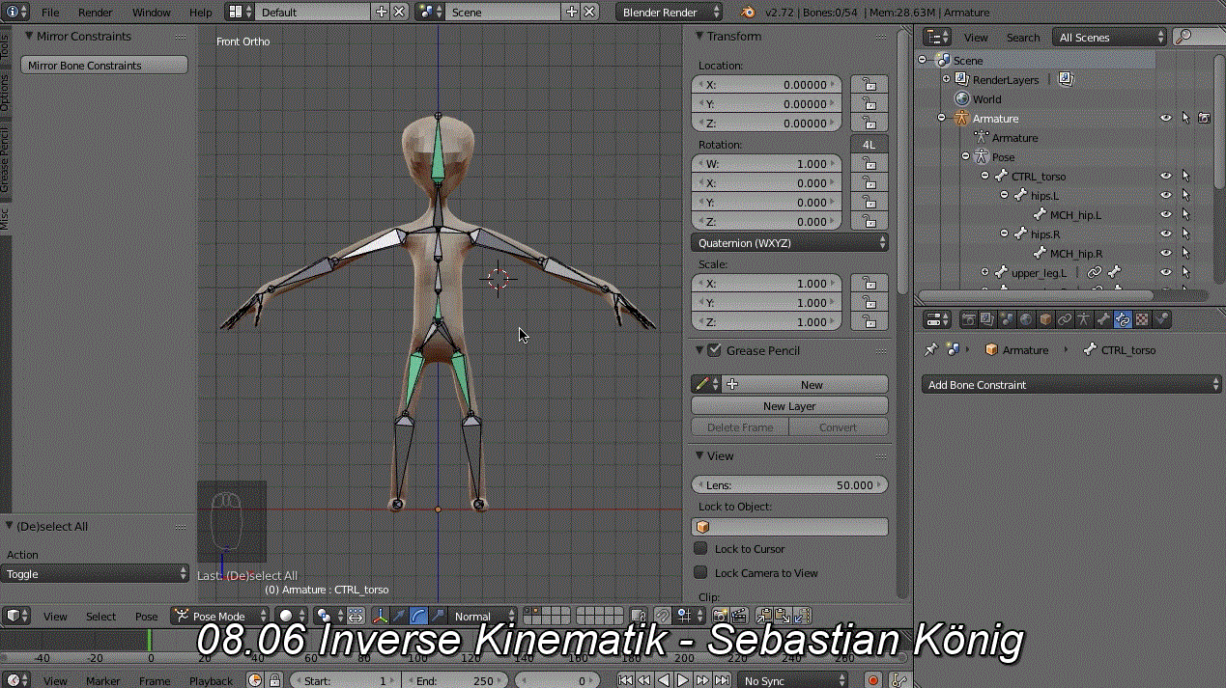Open the Blender Render engine dropdown
1226x688 pixels.
pyautogui.click(x=669, y=13)
